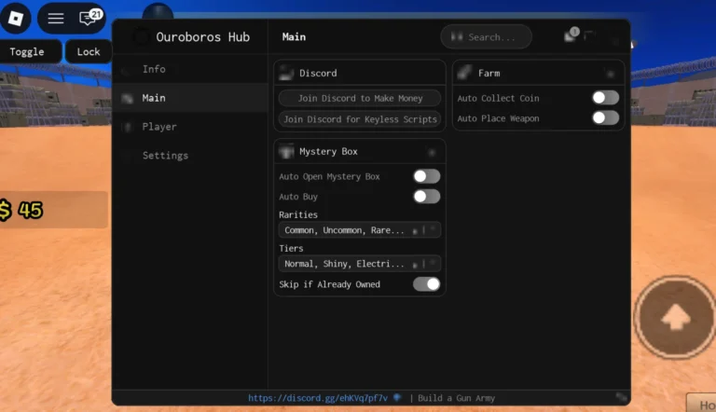
Task: Click the Ouroboros Hub title
Action: (x=202, y=37)
